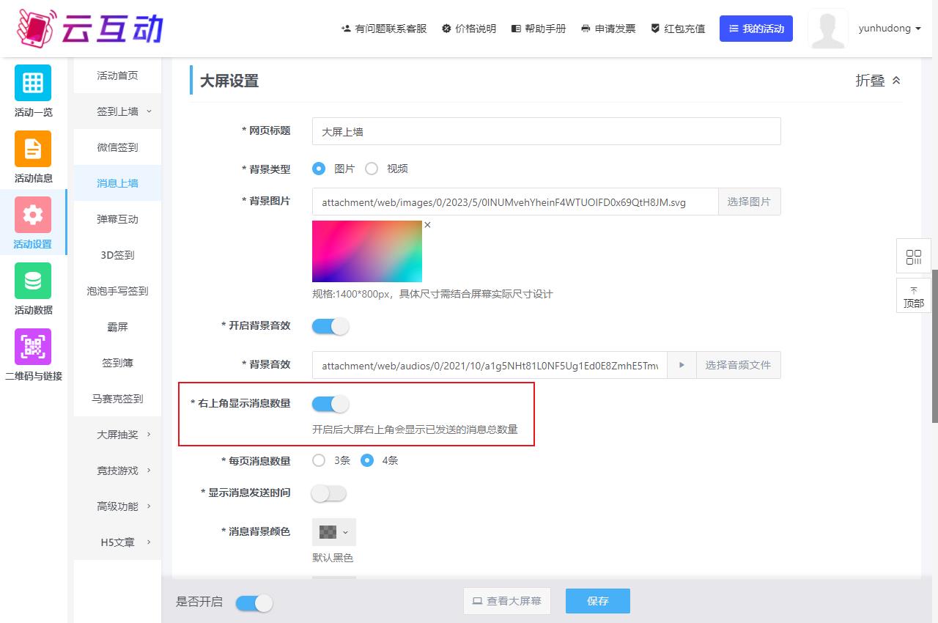This screenshot has height=623, width=938.
Task: Click the 活动设置 gear icon
Action: click(33, 215)
